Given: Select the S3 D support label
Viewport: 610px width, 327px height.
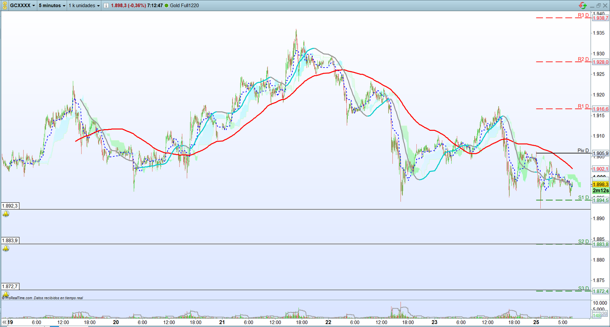Looking at the screenshot, I should pyautogui.click(x=584, y=288).
